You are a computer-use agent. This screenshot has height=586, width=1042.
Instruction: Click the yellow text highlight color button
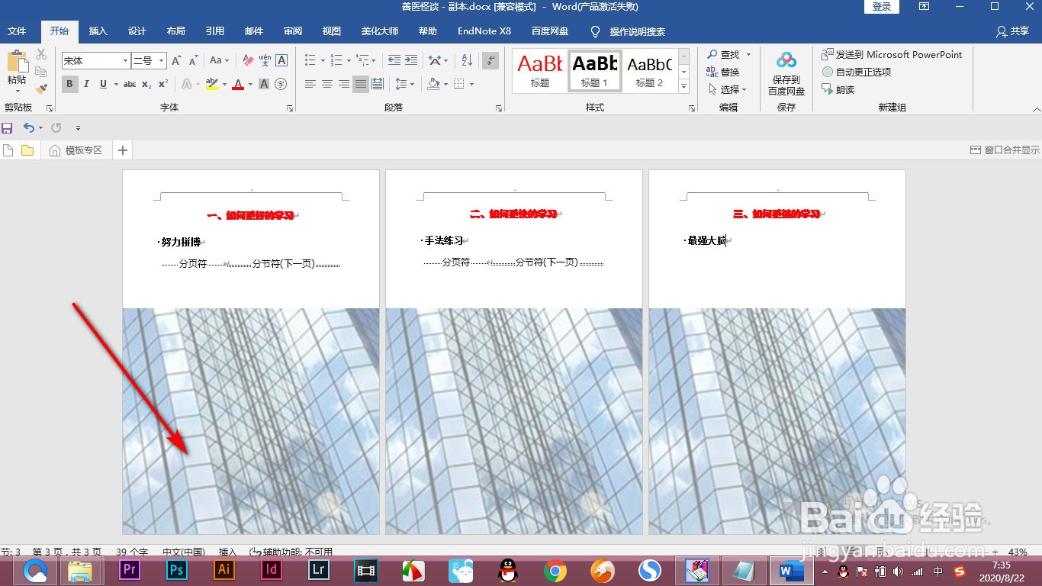212,84
